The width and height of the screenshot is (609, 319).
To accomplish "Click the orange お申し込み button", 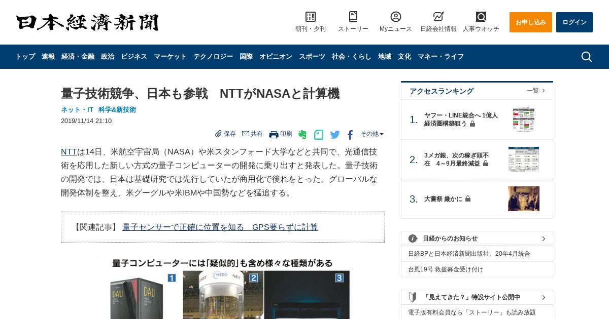I will (531, 22).
